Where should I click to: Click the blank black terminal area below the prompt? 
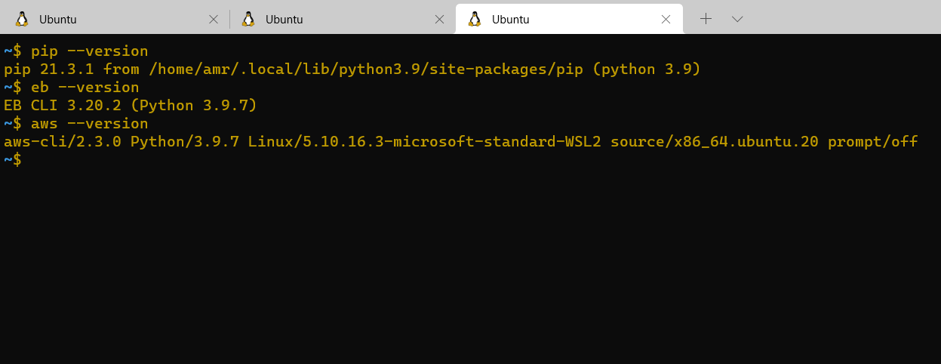point(470,264)
